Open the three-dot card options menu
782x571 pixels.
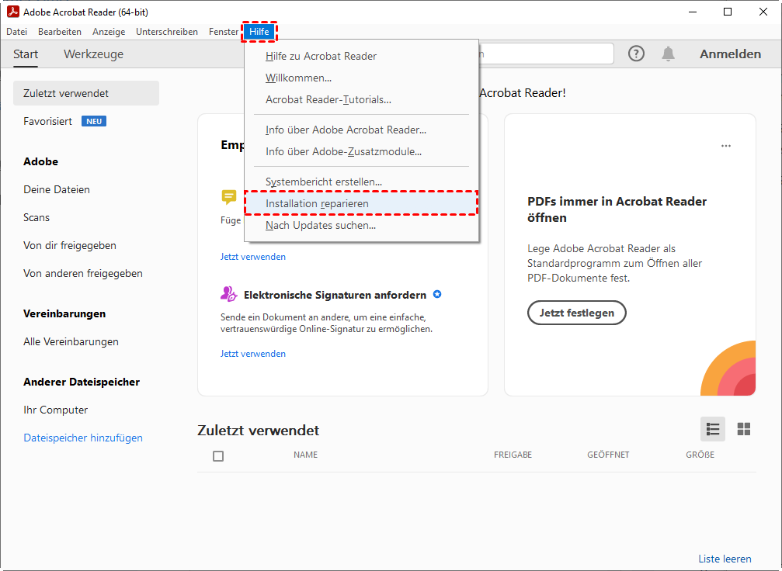[726, 146]
